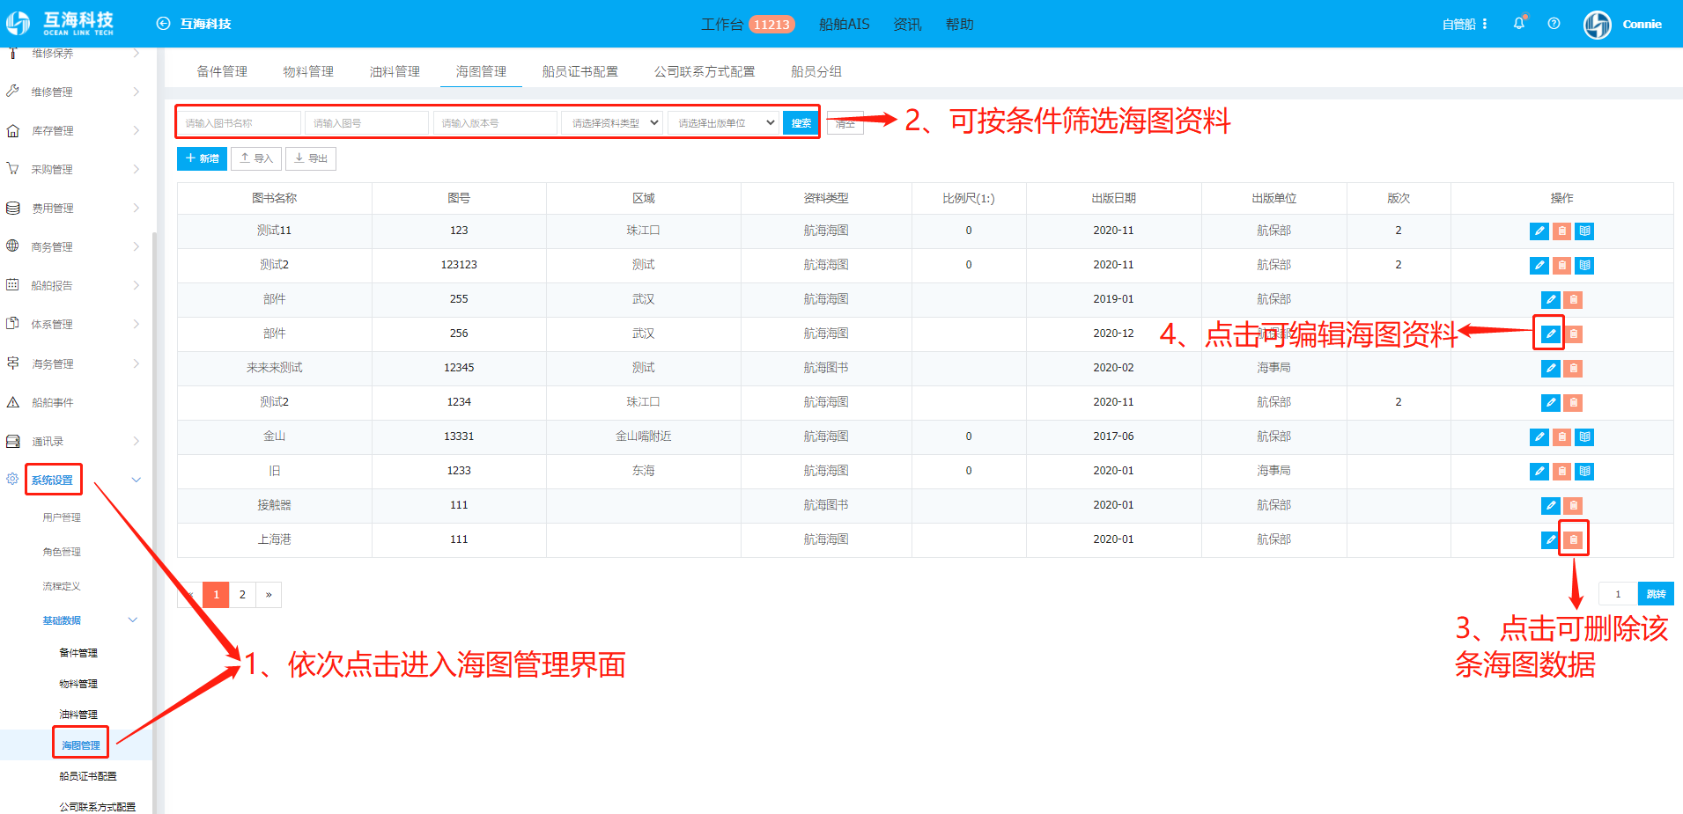Open book icon for 金山 row
The image size is (1683, 814).
1584,437
